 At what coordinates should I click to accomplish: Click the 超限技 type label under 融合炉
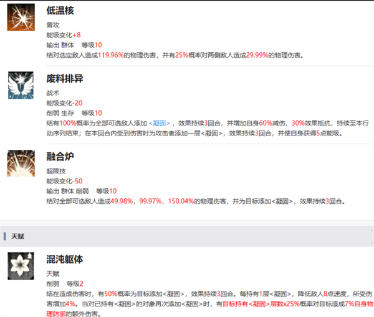coord(55,170)
